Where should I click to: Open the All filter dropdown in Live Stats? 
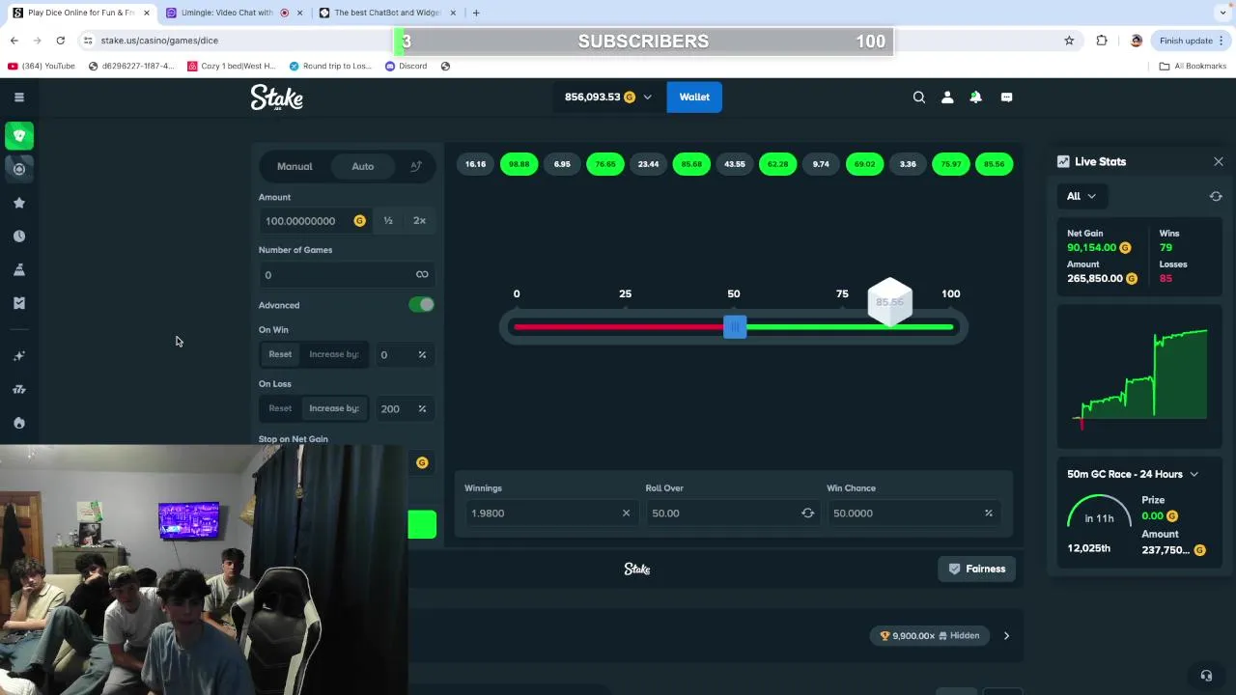click(1081, 196)
